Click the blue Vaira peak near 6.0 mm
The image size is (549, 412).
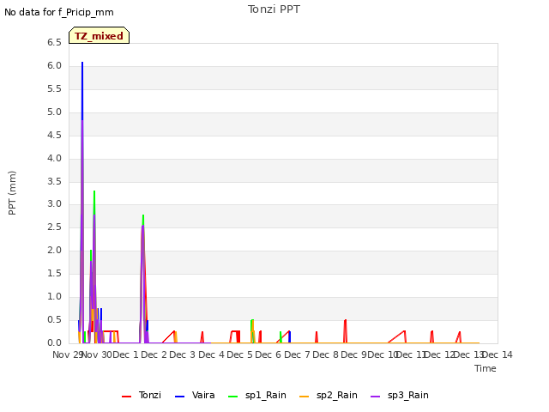pos(82,63)
